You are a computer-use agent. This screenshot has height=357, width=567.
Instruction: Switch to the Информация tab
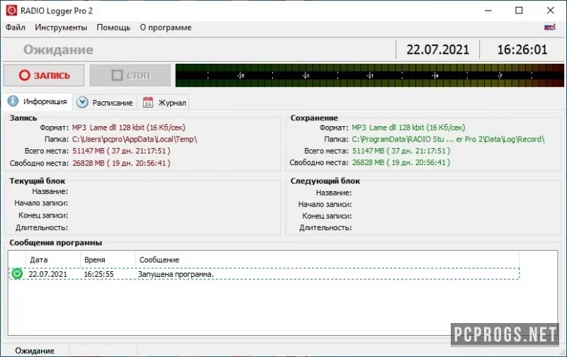[38, 101]
